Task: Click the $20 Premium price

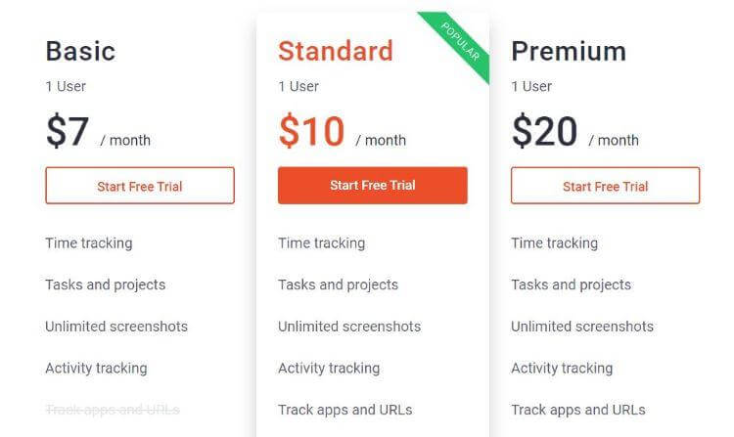Action: pos(544,131)
